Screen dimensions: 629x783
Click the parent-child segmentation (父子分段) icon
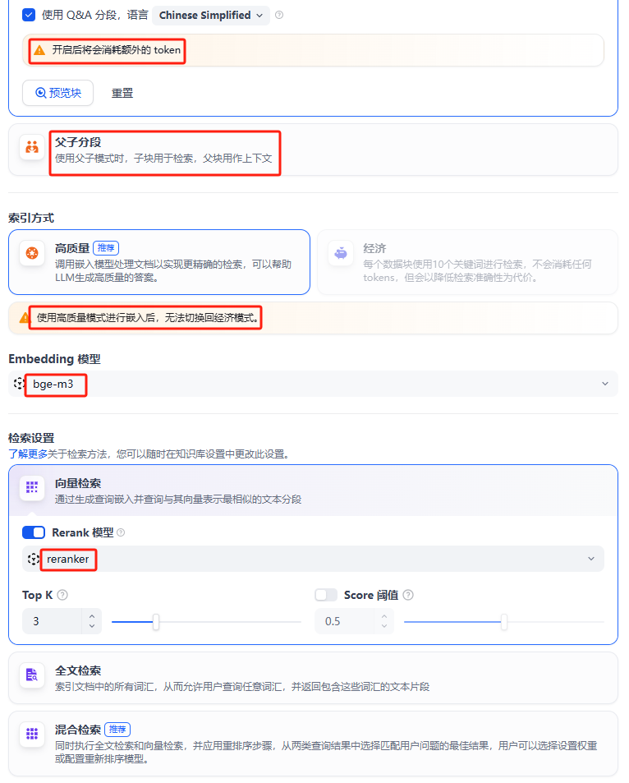(x=32, y=148)
